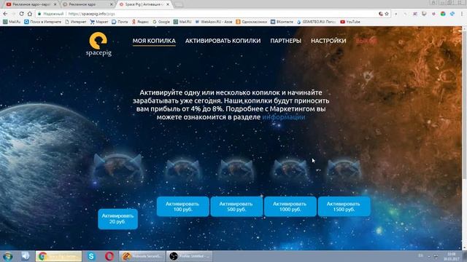467x262 pixels.
Task: Bookmark this page with the star icon
Action: (387, 14)
